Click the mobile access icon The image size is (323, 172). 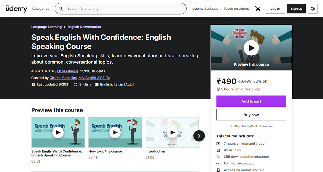218,170
